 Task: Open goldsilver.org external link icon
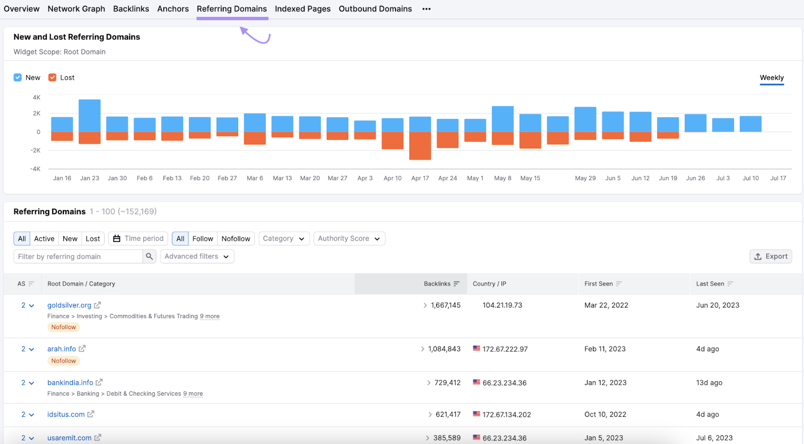[97, 305]
